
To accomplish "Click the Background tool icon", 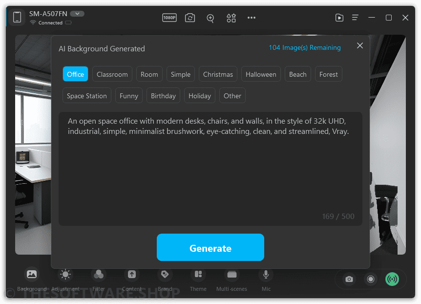I will tap(32, 274).
